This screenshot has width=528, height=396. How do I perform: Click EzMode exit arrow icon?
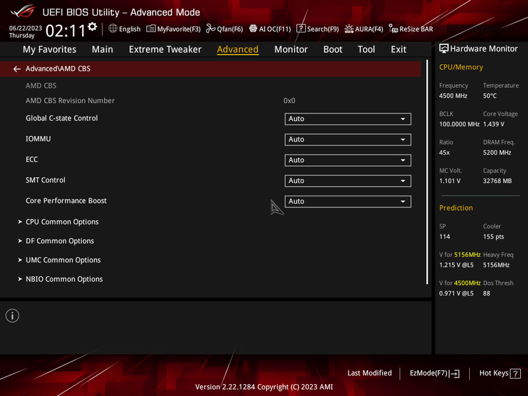click(454, 374)
